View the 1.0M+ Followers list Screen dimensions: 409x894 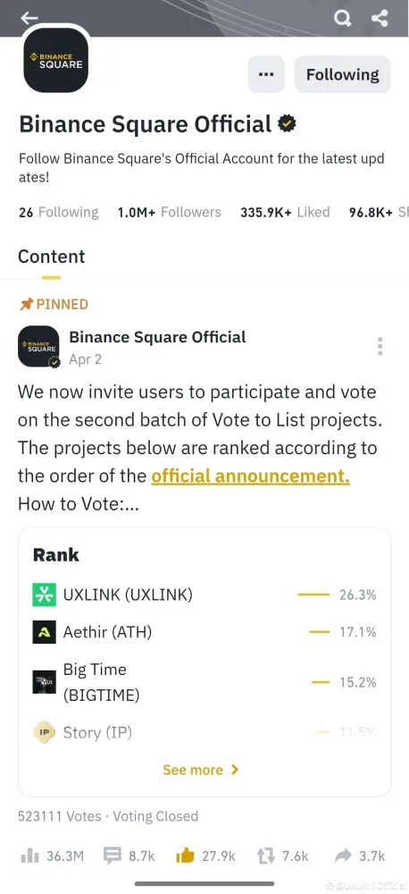(169, 212)
